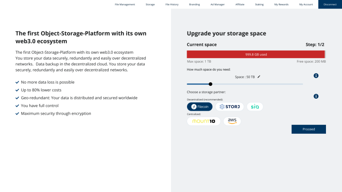Click the storage space slider handle
Viewport: 342px width, 192px height.
click(210, 84)
